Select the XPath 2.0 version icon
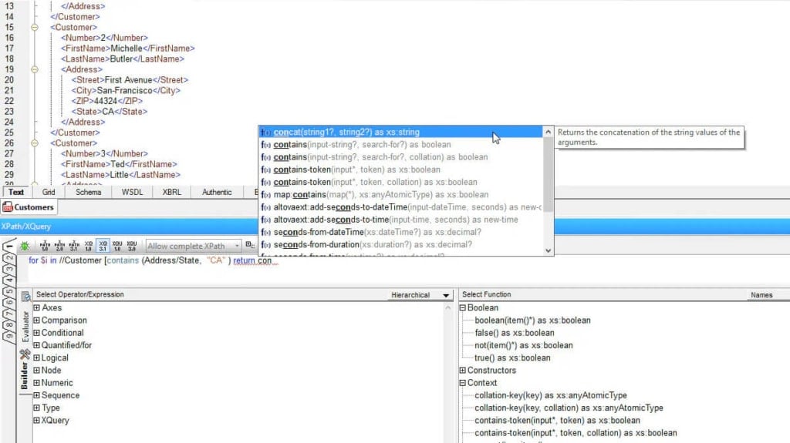Viewport: 790px width, 443px height. coord(59,246)
